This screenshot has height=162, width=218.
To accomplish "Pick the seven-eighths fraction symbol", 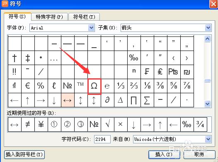I will click(x=187, y=86).
